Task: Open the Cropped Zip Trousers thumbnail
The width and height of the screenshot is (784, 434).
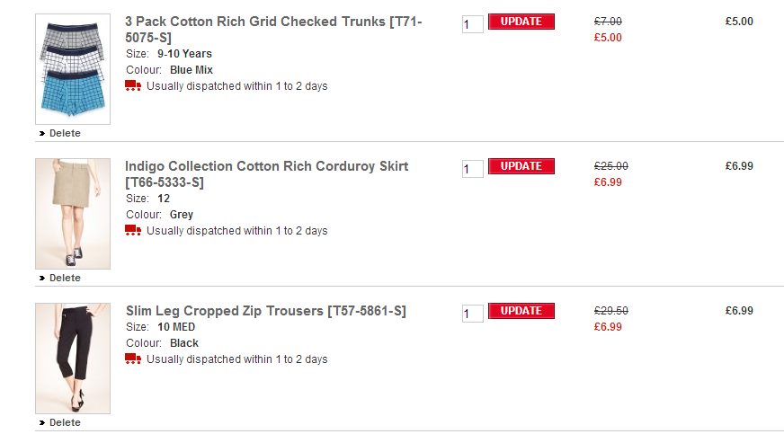Action: [x=73, y=359]
